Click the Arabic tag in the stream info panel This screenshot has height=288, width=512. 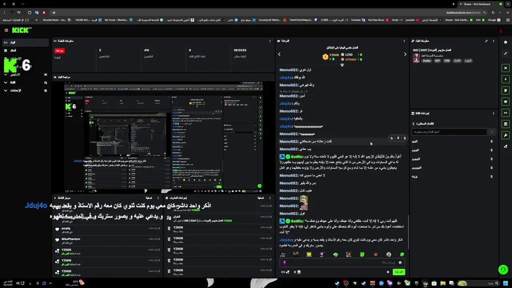coord(427,61)
